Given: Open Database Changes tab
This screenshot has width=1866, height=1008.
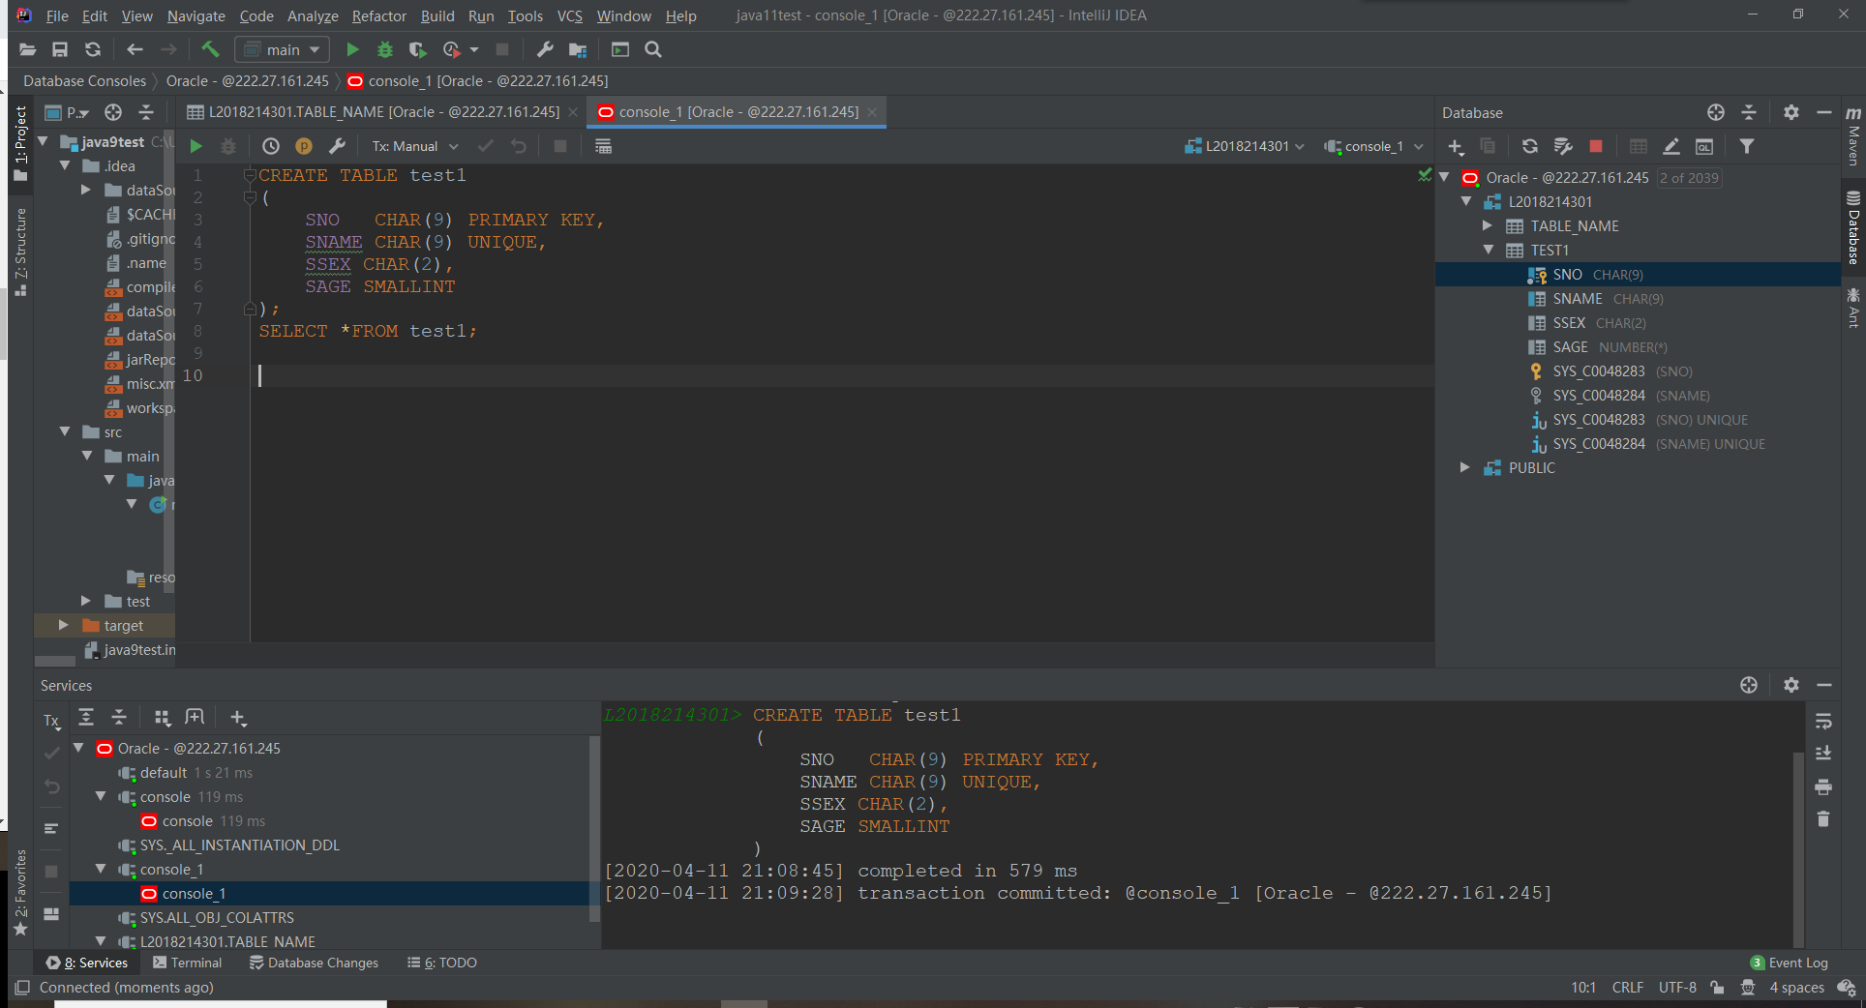Looking at the screenshot, I should [314, 963].
